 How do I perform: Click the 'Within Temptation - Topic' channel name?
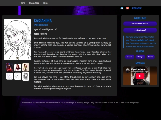[x=140, y=72]
